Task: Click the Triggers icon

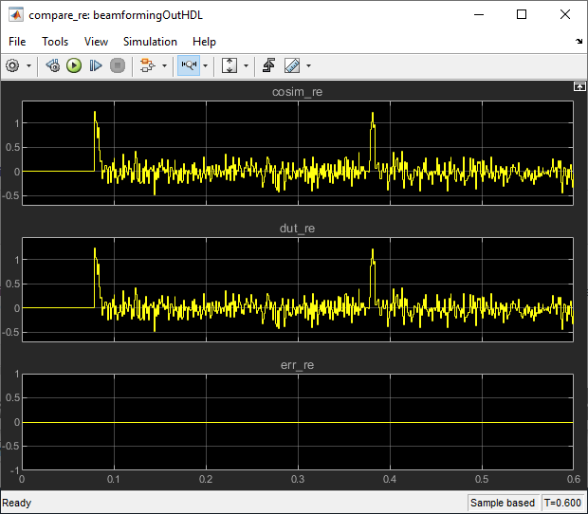Action: click(x=269, y=65)
